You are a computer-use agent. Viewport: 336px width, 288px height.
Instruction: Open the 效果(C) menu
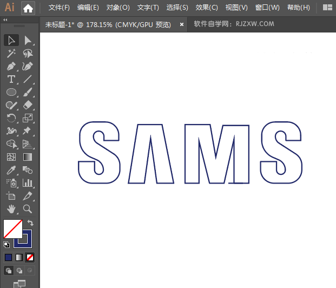point(207,8)
